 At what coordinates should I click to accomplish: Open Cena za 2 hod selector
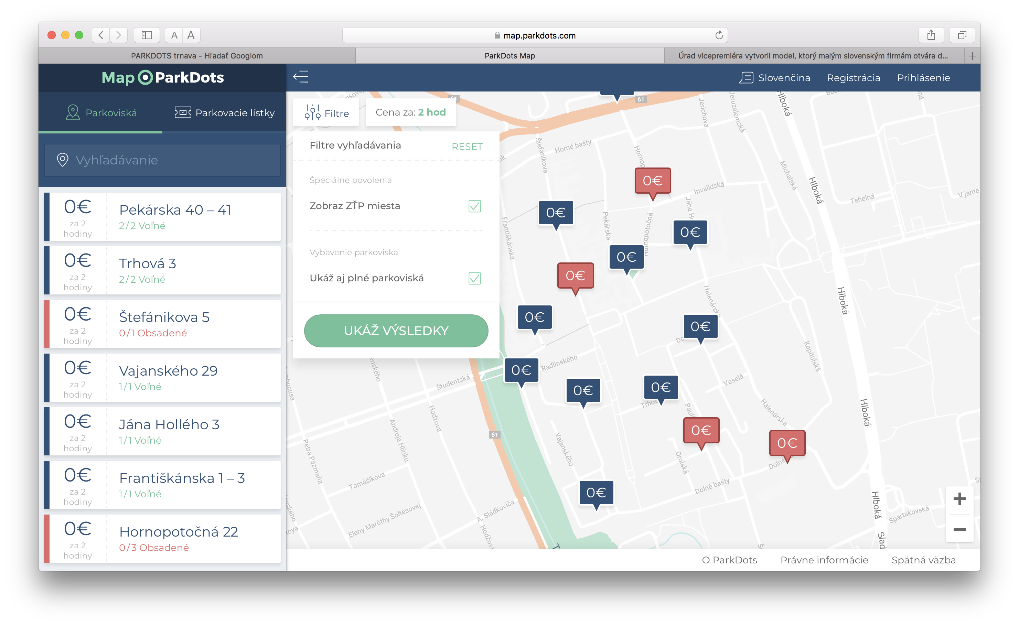(x=410, y=112)
